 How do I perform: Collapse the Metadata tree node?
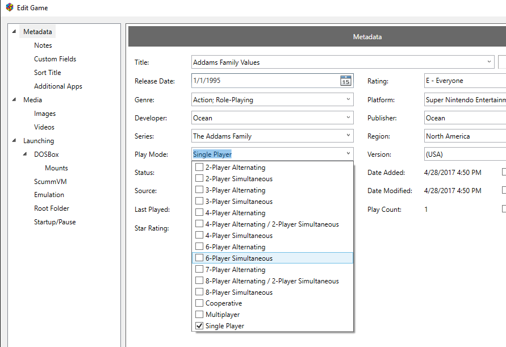pyautogui.click(x=14, y=31)
